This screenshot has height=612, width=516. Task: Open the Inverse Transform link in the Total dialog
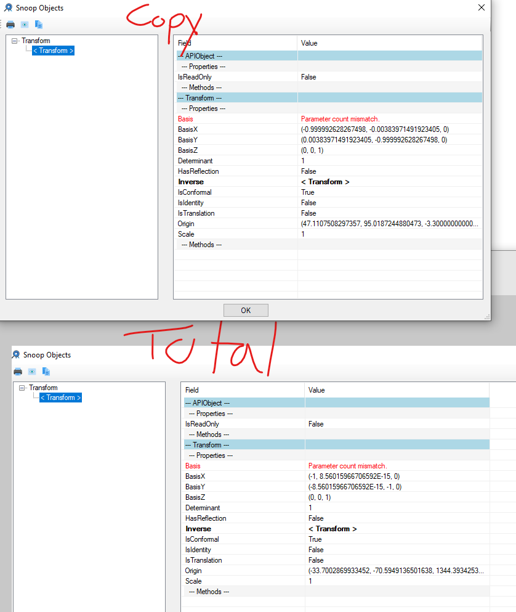coord(333,528)
